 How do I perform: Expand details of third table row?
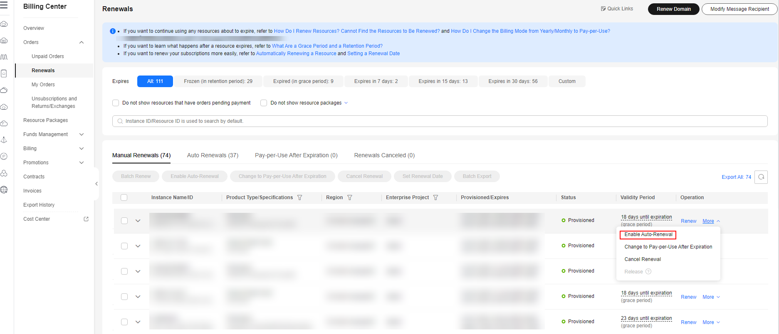(x=138, y=271)
